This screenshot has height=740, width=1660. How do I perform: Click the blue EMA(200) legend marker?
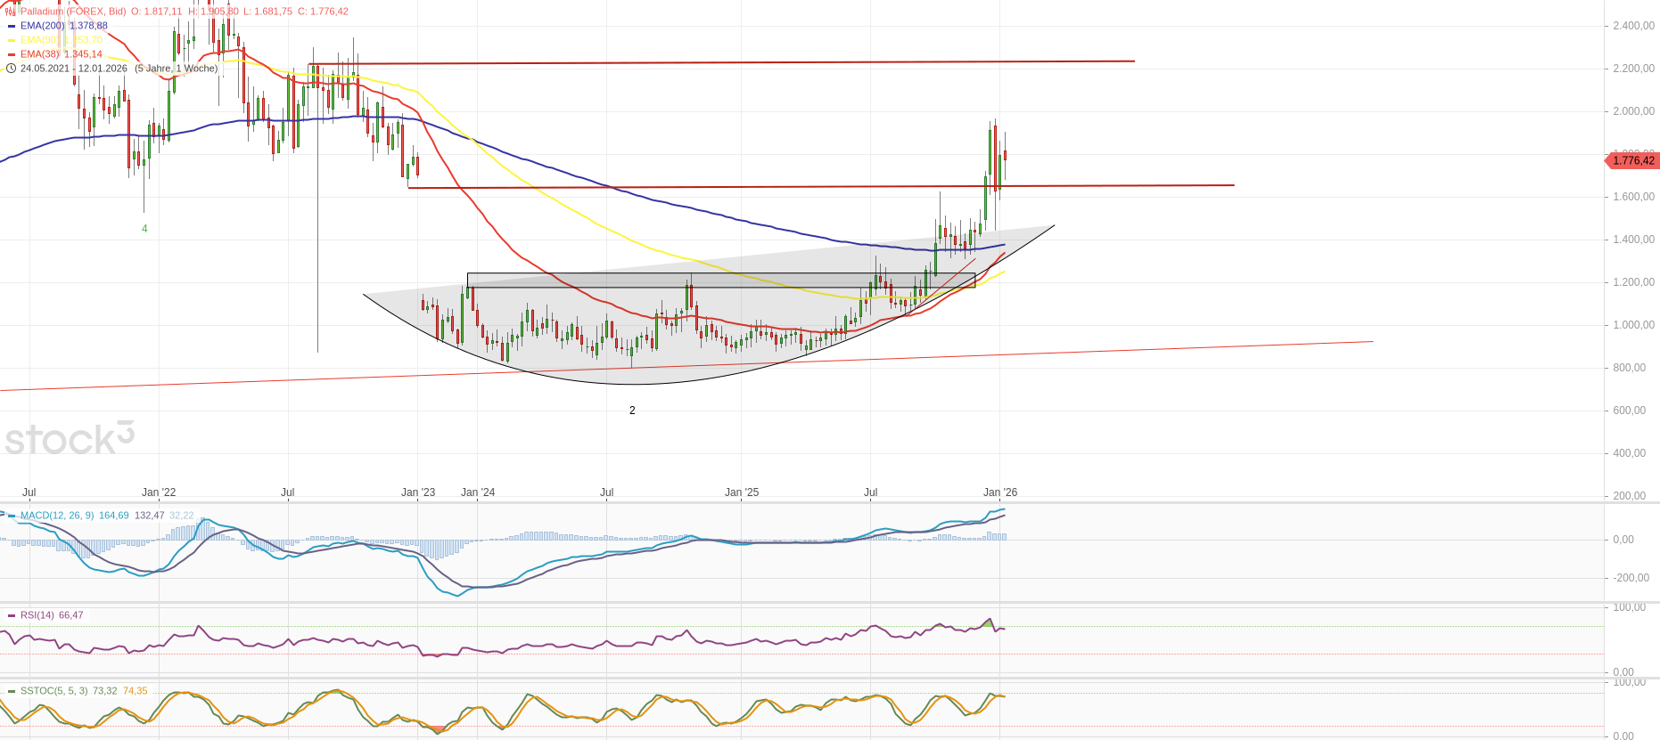point(12,26)
